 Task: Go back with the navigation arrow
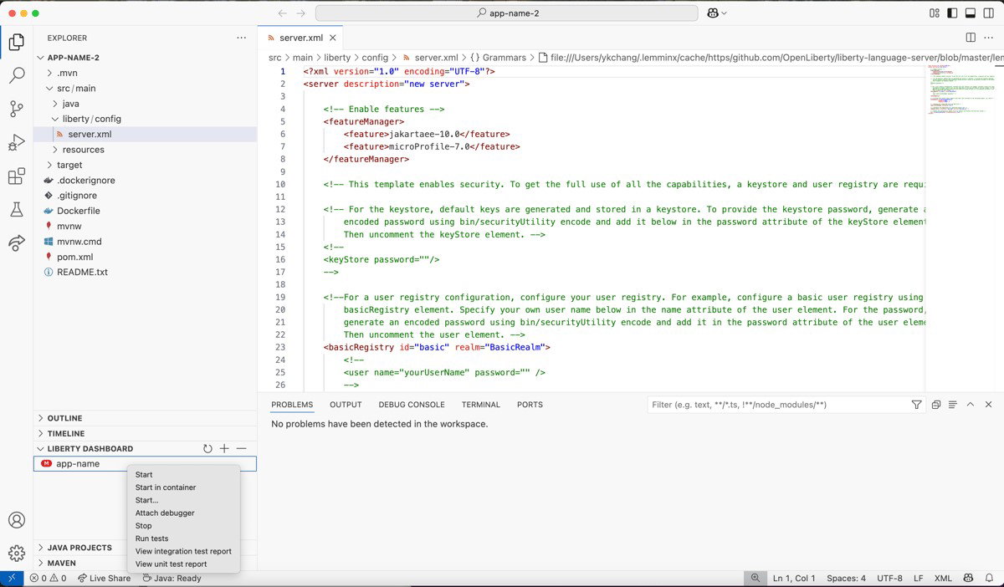282,13
